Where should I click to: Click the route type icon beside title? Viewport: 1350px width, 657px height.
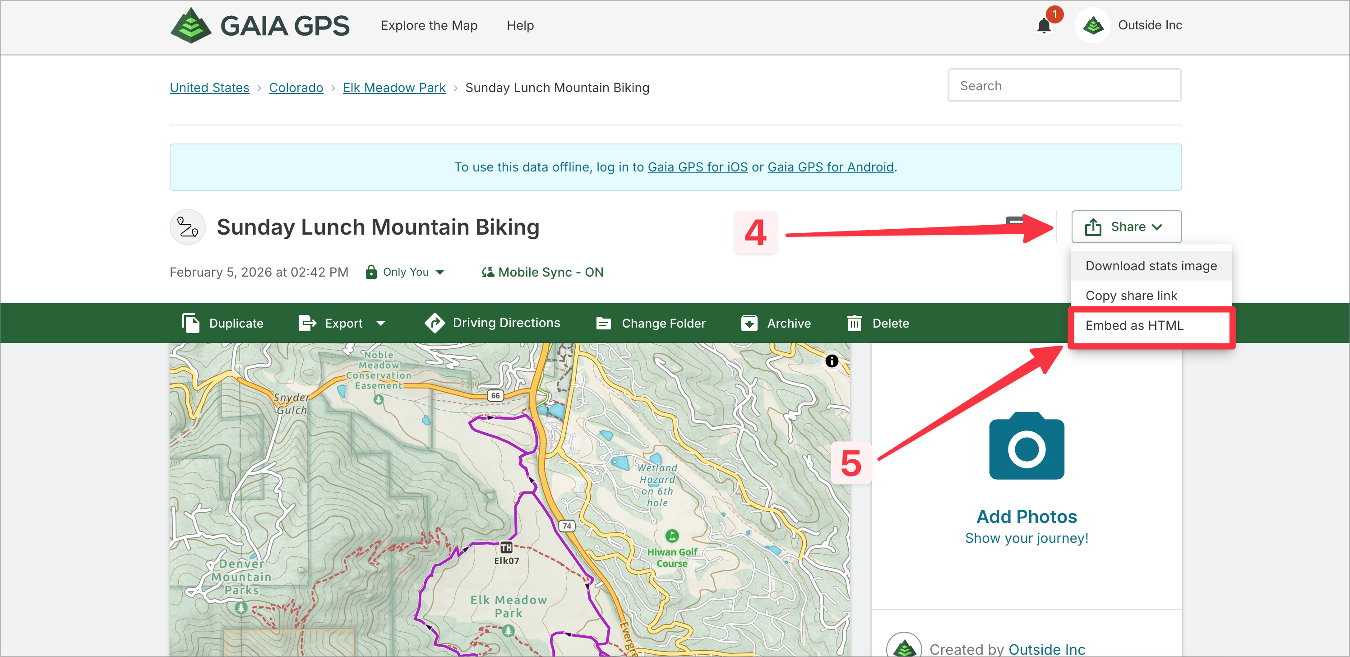188,227
